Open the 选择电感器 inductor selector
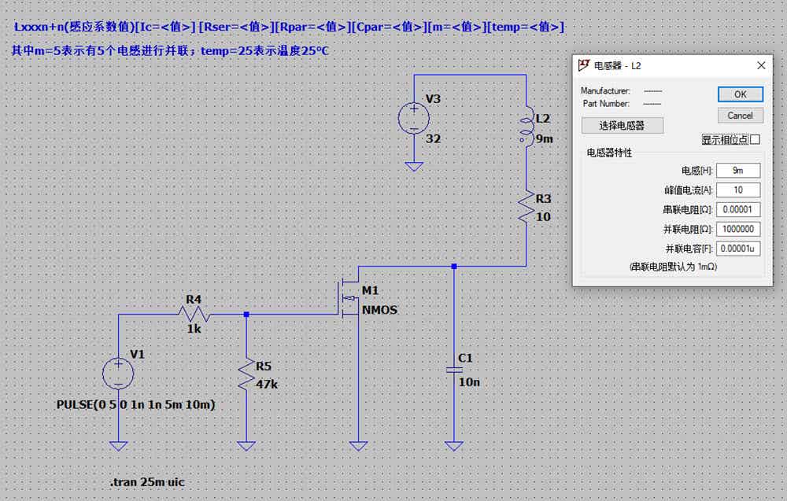The width and height of the screenshot is (787, 501). (623, 125)
